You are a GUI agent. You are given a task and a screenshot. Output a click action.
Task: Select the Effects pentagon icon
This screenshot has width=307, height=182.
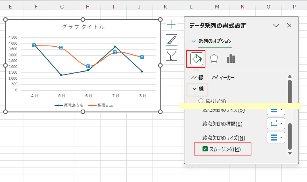[x=214, y=59]
